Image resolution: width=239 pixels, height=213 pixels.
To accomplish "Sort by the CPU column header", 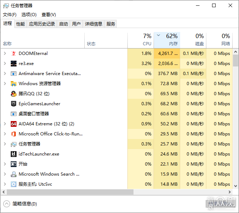I will tap(141, 41).
